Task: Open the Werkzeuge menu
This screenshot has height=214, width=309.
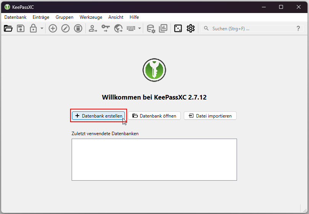Action: tap(91, 17)
